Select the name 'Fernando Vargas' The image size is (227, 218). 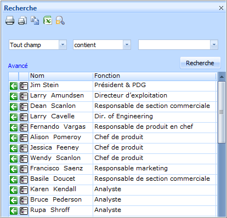click(x=58, y=127)
